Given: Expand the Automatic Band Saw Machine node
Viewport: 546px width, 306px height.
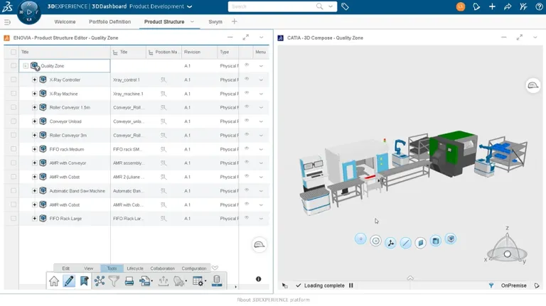Looking at the screenshot, I should click(34, 191).
